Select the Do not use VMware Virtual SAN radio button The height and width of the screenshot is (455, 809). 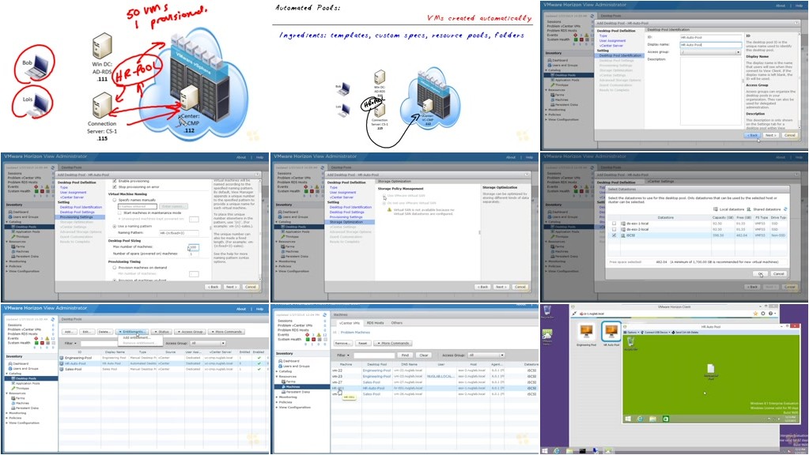[384, 203]
